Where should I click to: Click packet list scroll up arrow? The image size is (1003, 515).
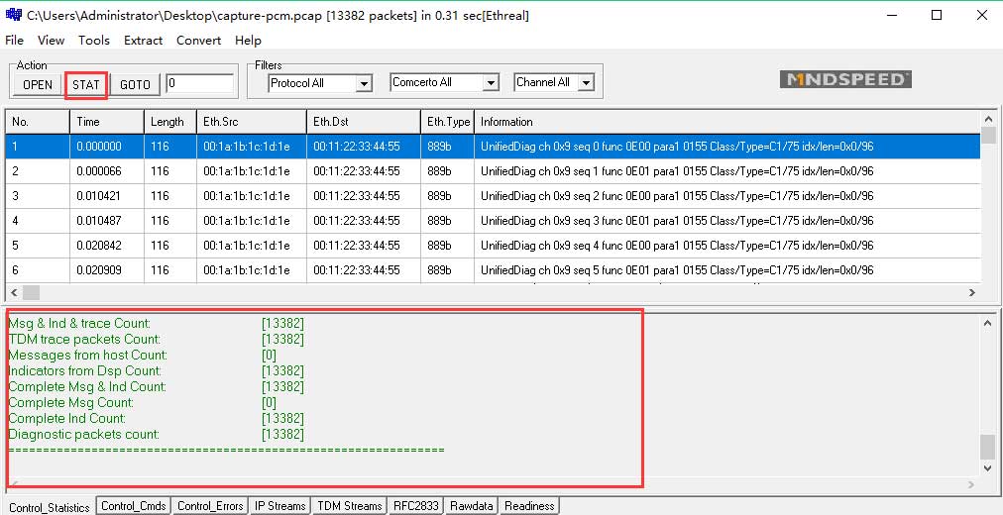[x=988, y=120]
